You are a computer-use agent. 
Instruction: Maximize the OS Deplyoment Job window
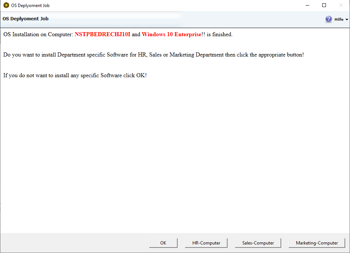324,6
